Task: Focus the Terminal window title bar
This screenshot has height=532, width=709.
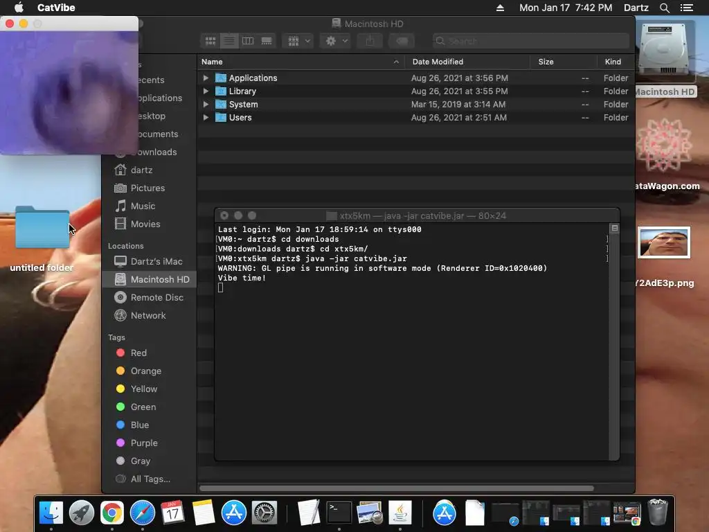Action: (416, 216)
